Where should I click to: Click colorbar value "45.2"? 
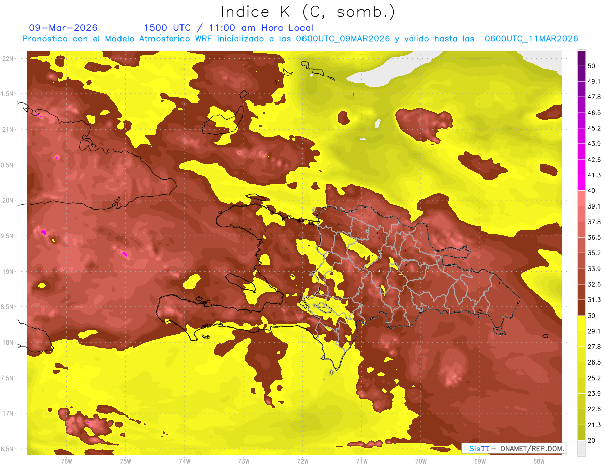pyautogui.click(x=594, y=128)
